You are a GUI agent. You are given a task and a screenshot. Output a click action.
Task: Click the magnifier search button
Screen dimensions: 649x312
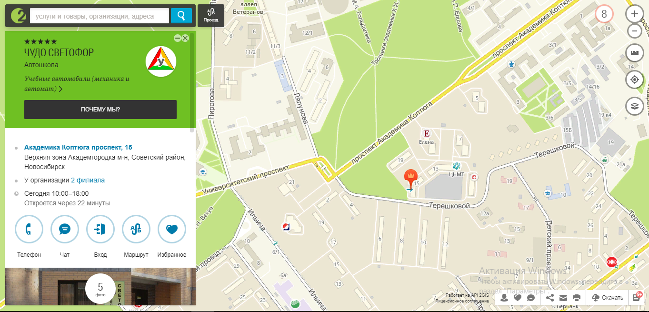click(181, 16)
